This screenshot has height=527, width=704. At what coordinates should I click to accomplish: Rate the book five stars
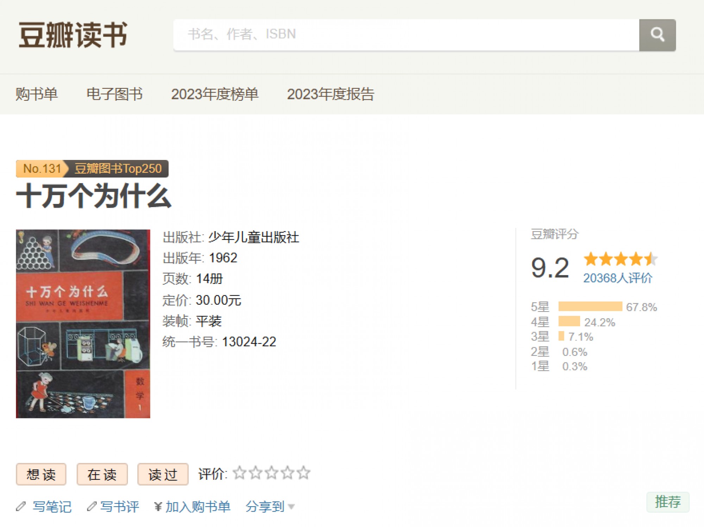pyautogui.click(x=303, y=473)
